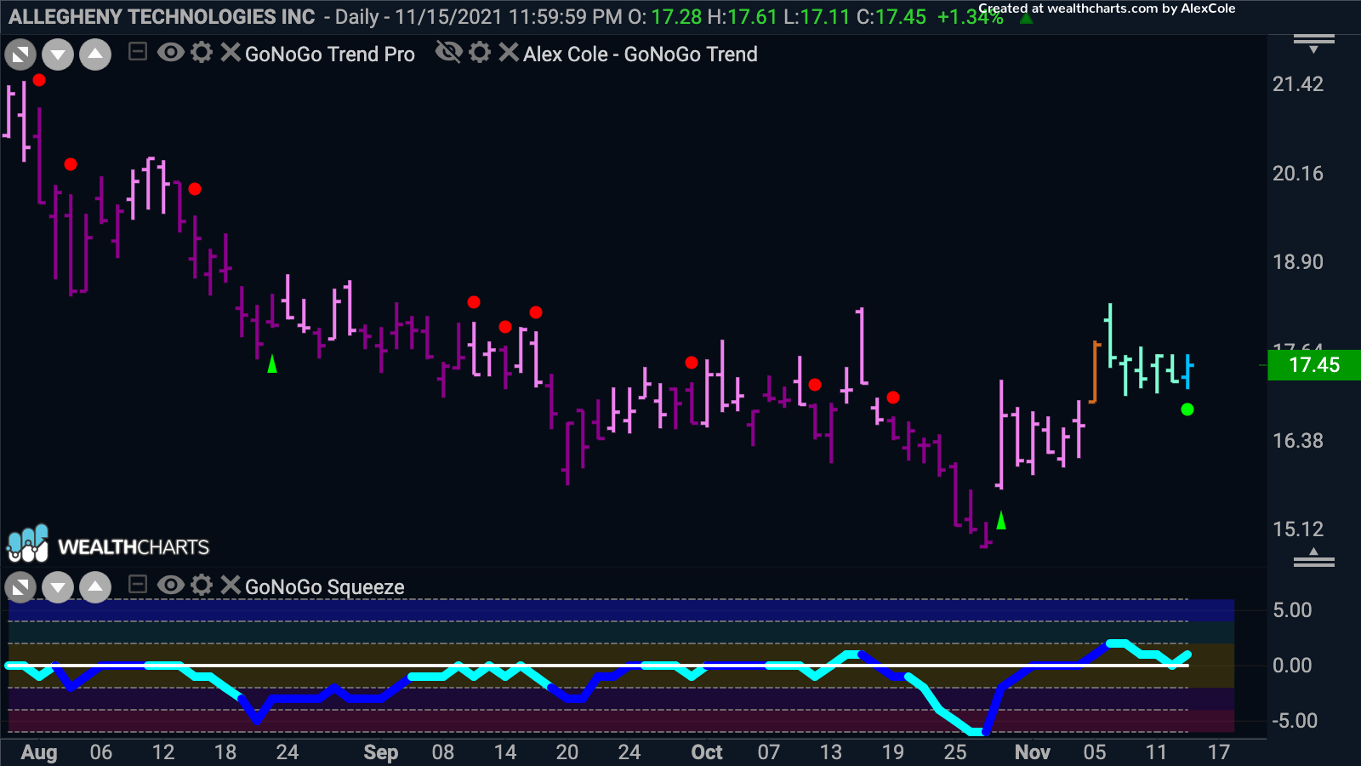This screenshot has height=766, width=1361.
Task: Move GoNoGo Squeeze pane up
Action: 95,587
